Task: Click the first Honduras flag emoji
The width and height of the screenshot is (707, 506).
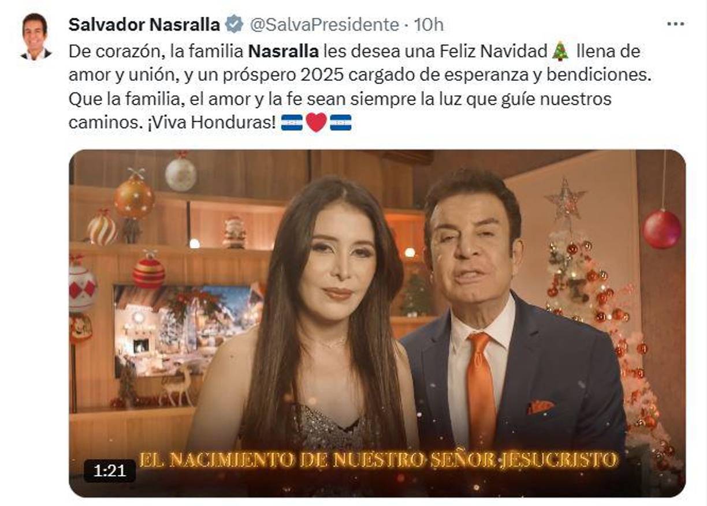Action: click(292, 122)
